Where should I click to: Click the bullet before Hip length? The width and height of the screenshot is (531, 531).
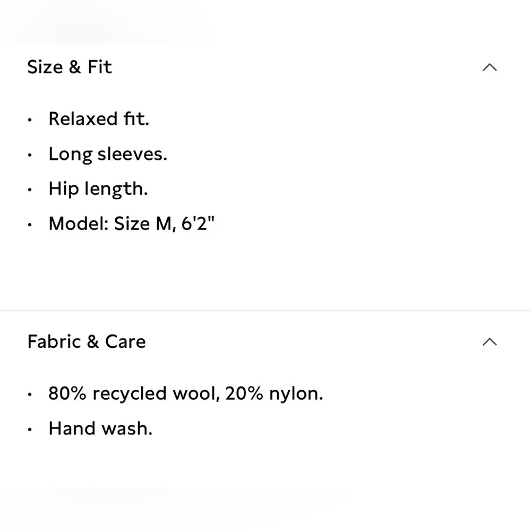tap(30, 190)
